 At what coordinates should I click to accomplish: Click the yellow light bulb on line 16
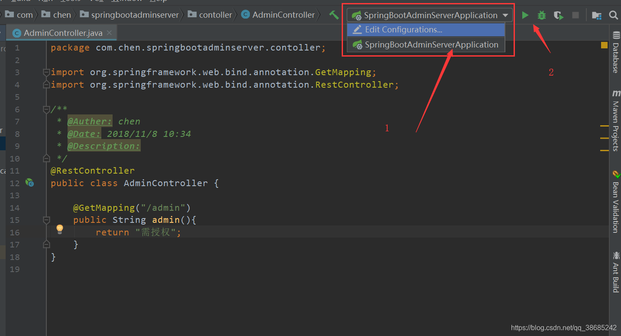(x=60, y=229)
